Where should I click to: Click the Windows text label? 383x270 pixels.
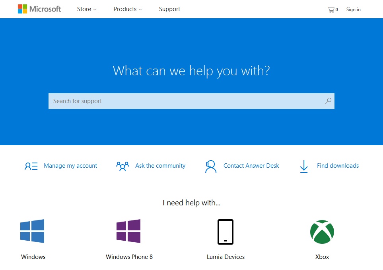tap(33, 257)
